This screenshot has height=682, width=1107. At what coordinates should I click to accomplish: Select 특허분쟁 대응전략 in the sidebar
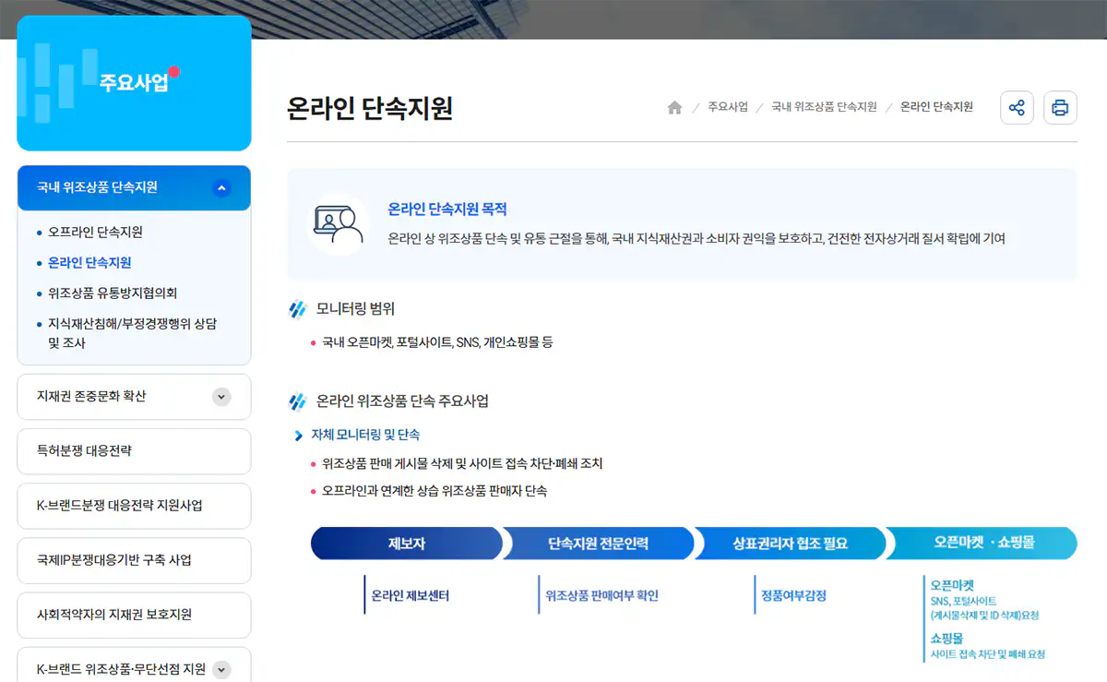(93, 451)
